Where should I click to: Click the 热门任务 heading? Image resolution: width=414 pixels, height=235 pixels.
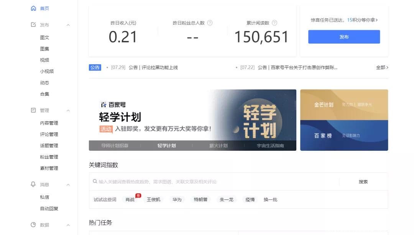tap(100, 223)
